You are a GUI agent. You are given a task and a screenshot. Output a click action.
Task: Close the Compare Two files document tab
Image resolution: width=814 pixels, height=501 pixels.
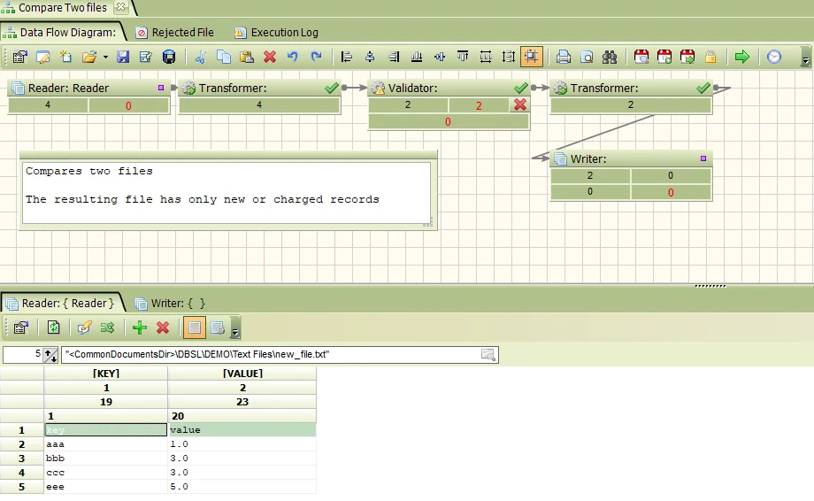120,7
